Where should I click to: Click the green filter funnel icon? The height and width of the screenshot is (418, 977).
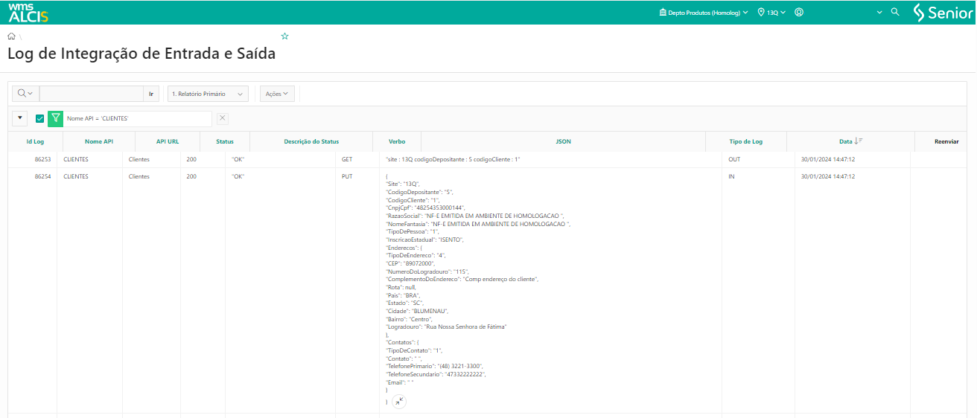point(56,118)
